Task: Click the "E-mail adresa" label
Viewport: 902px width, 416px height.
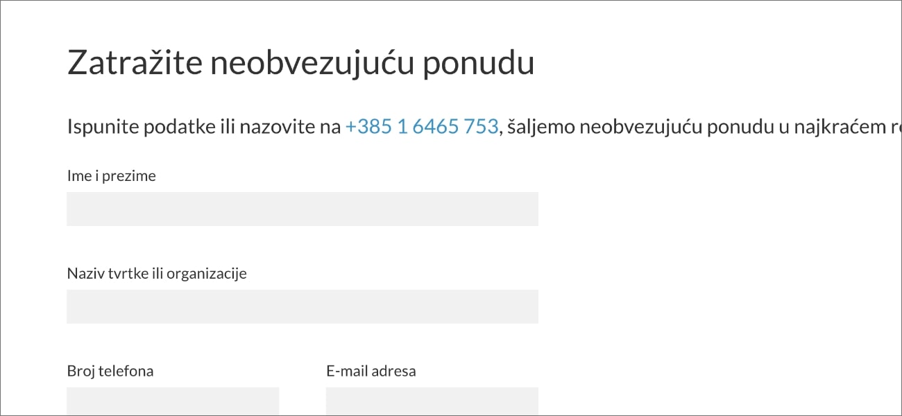Action: click(371, 372)
